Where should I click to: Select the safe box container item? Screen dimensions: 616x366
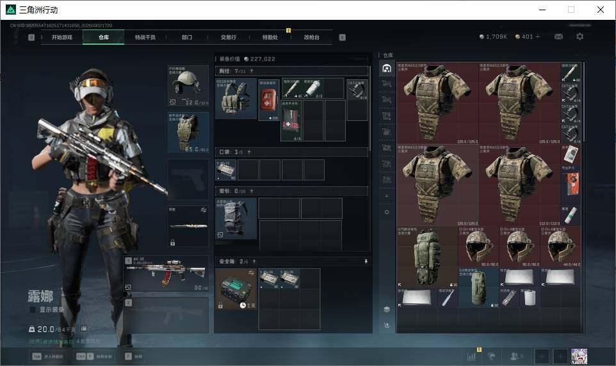(x=236, y=289)
